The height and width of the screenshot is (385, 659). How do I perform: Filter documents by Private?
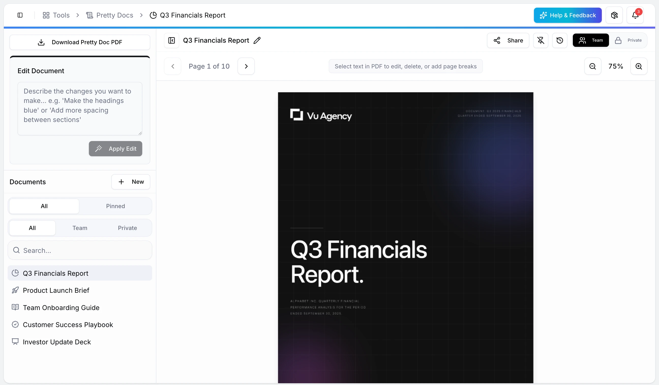pyautogui.click(x=127, y=228)
